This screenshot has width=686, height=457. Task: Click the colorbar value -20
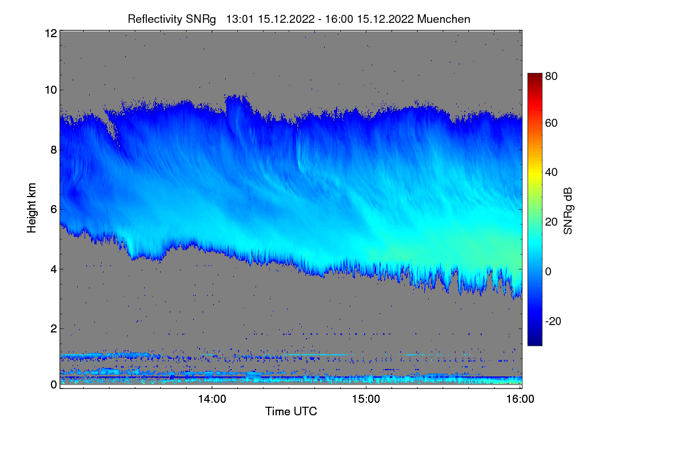pyautogui.click(x=554, y=321)
